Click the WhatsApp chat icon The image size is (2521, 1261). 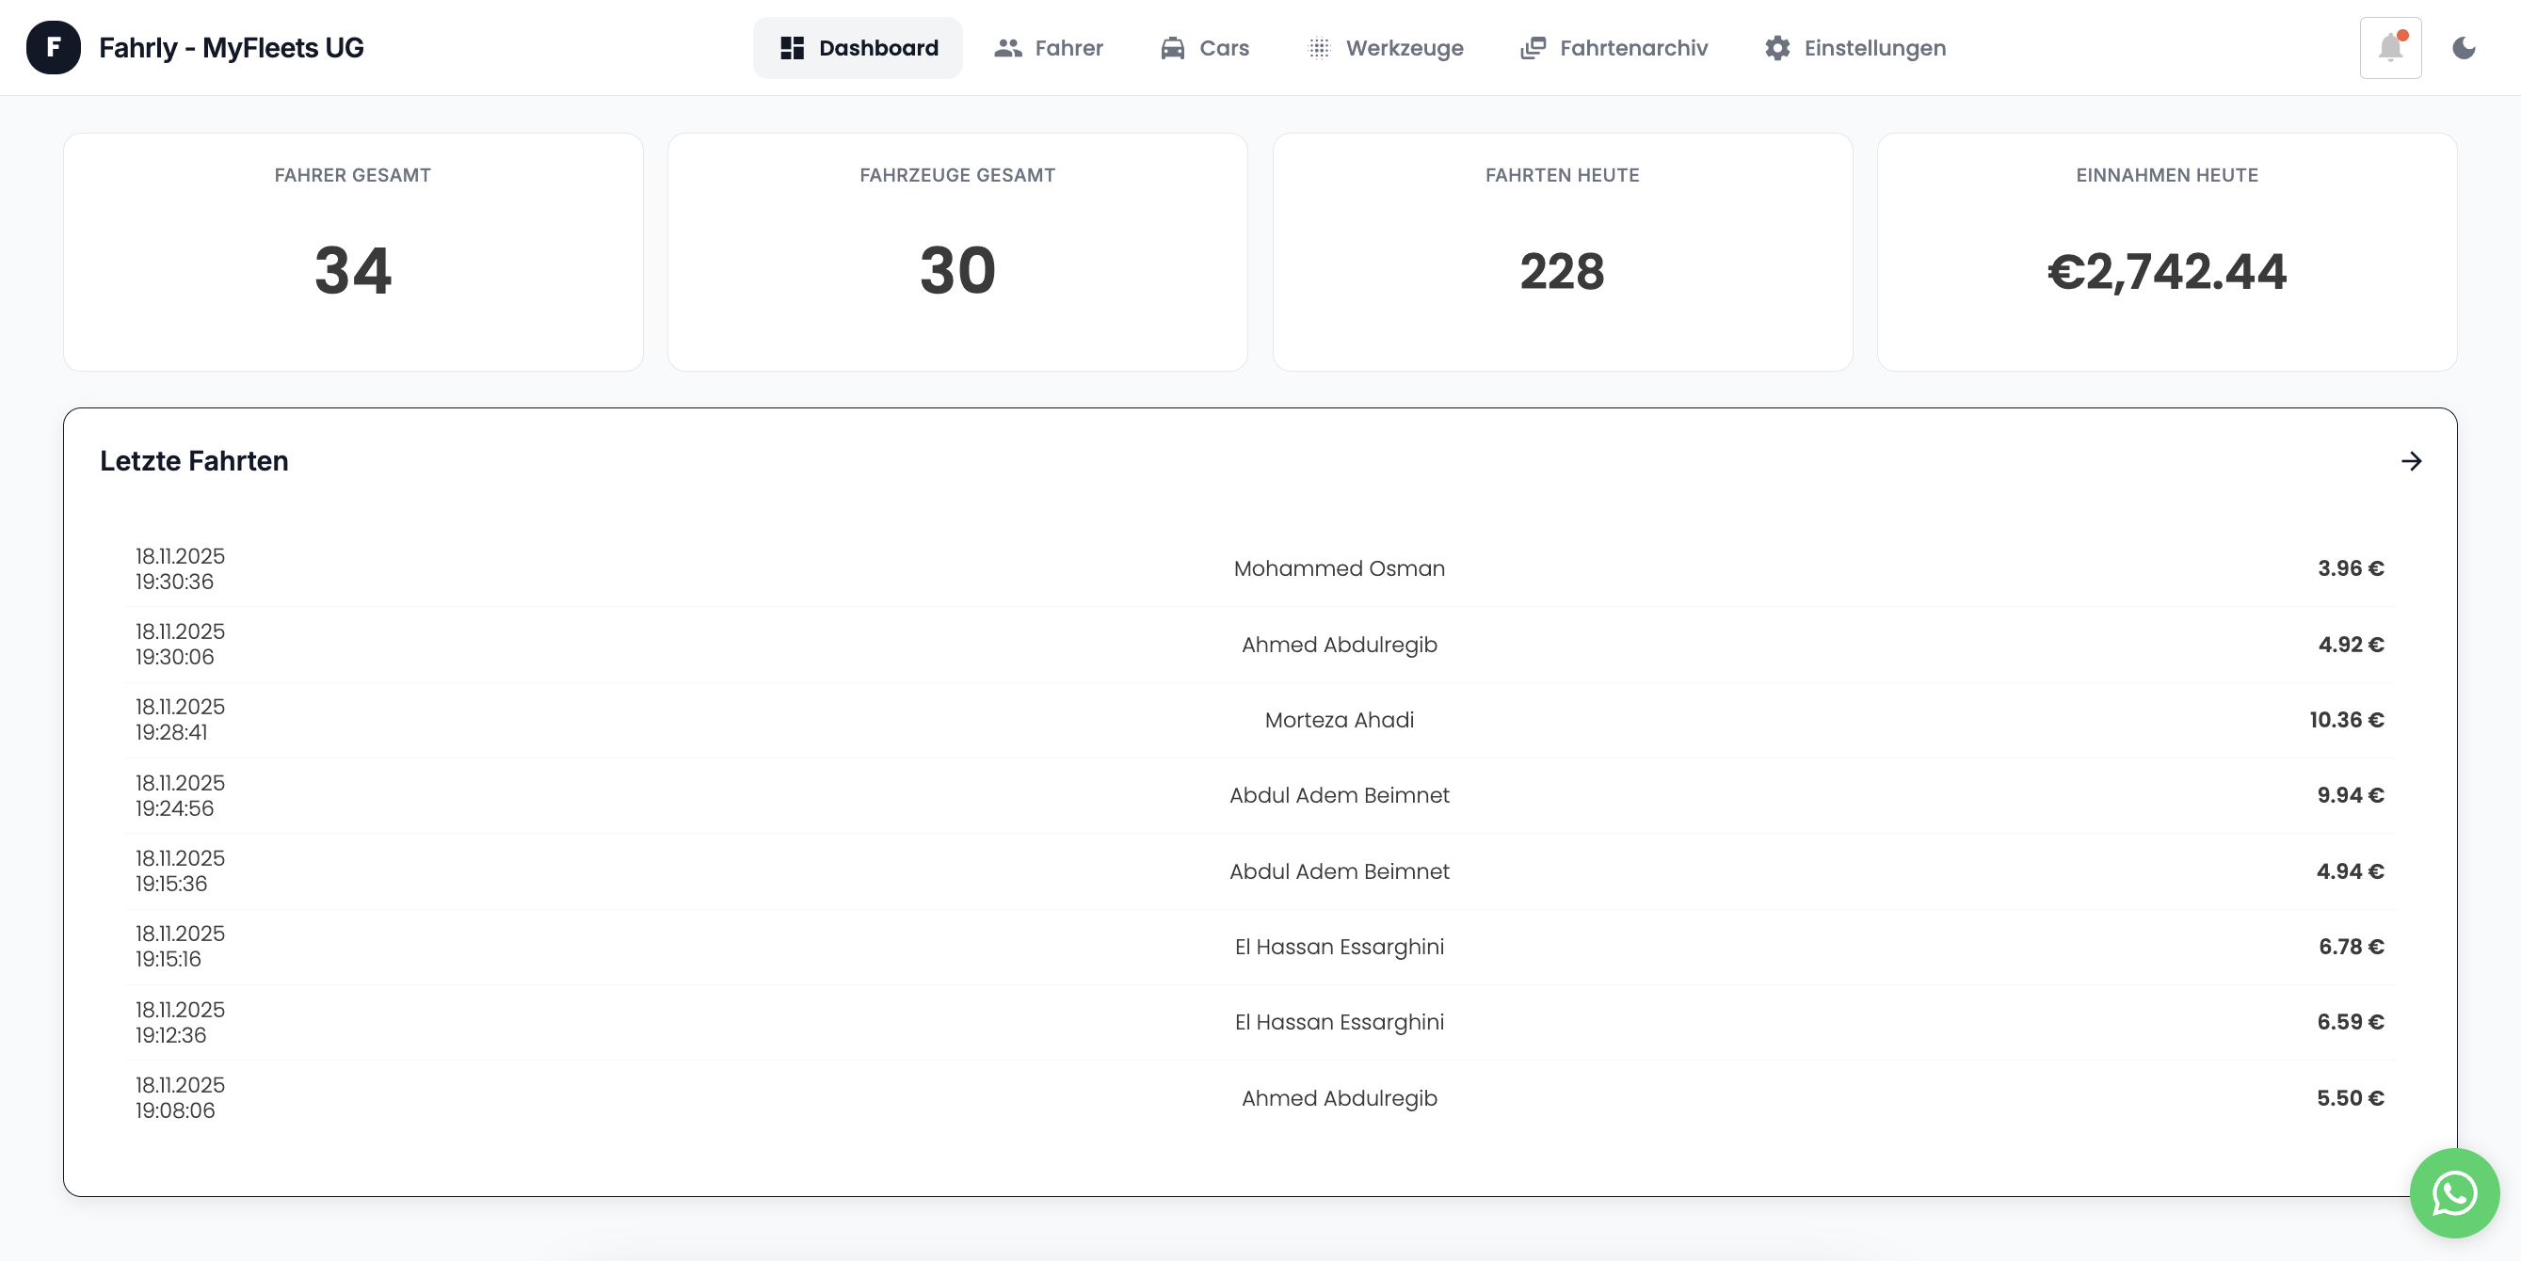click(2453, 1192)
